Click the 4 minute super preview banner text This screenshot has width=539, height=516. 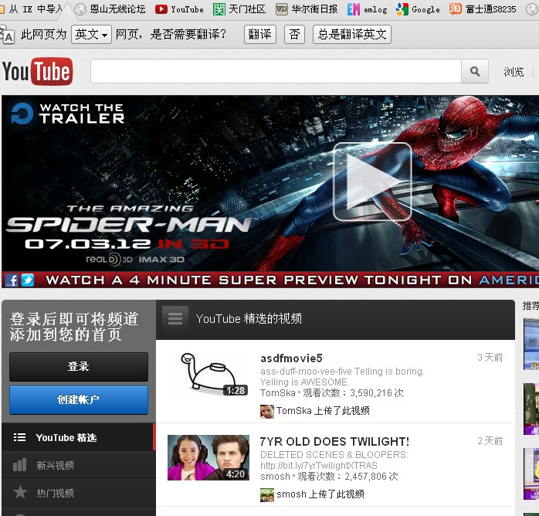292,280
